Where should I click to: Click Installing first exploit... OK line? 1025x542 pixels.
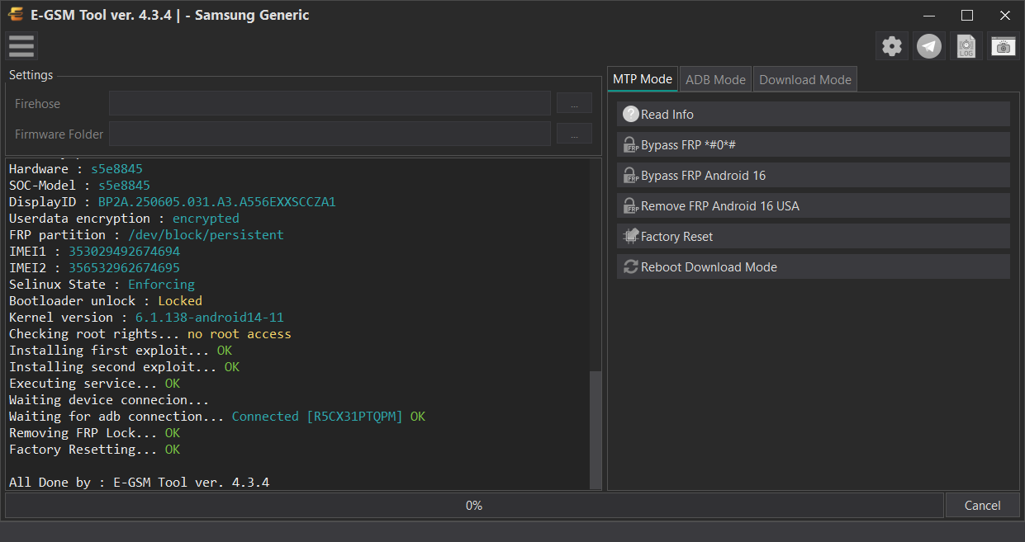121,350
